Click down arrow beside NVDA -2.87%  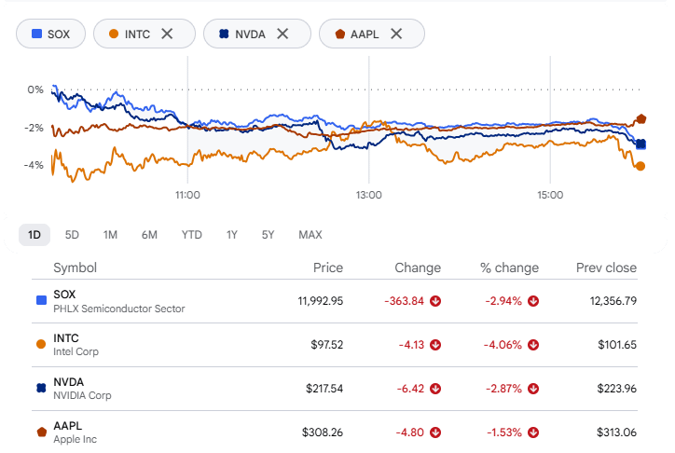click(533, 389)
